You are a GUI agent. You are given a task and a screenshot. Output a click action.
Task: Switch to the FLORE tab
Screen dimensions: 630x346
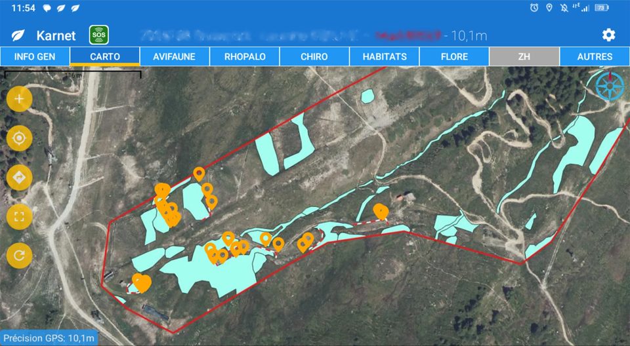point(454,56)
